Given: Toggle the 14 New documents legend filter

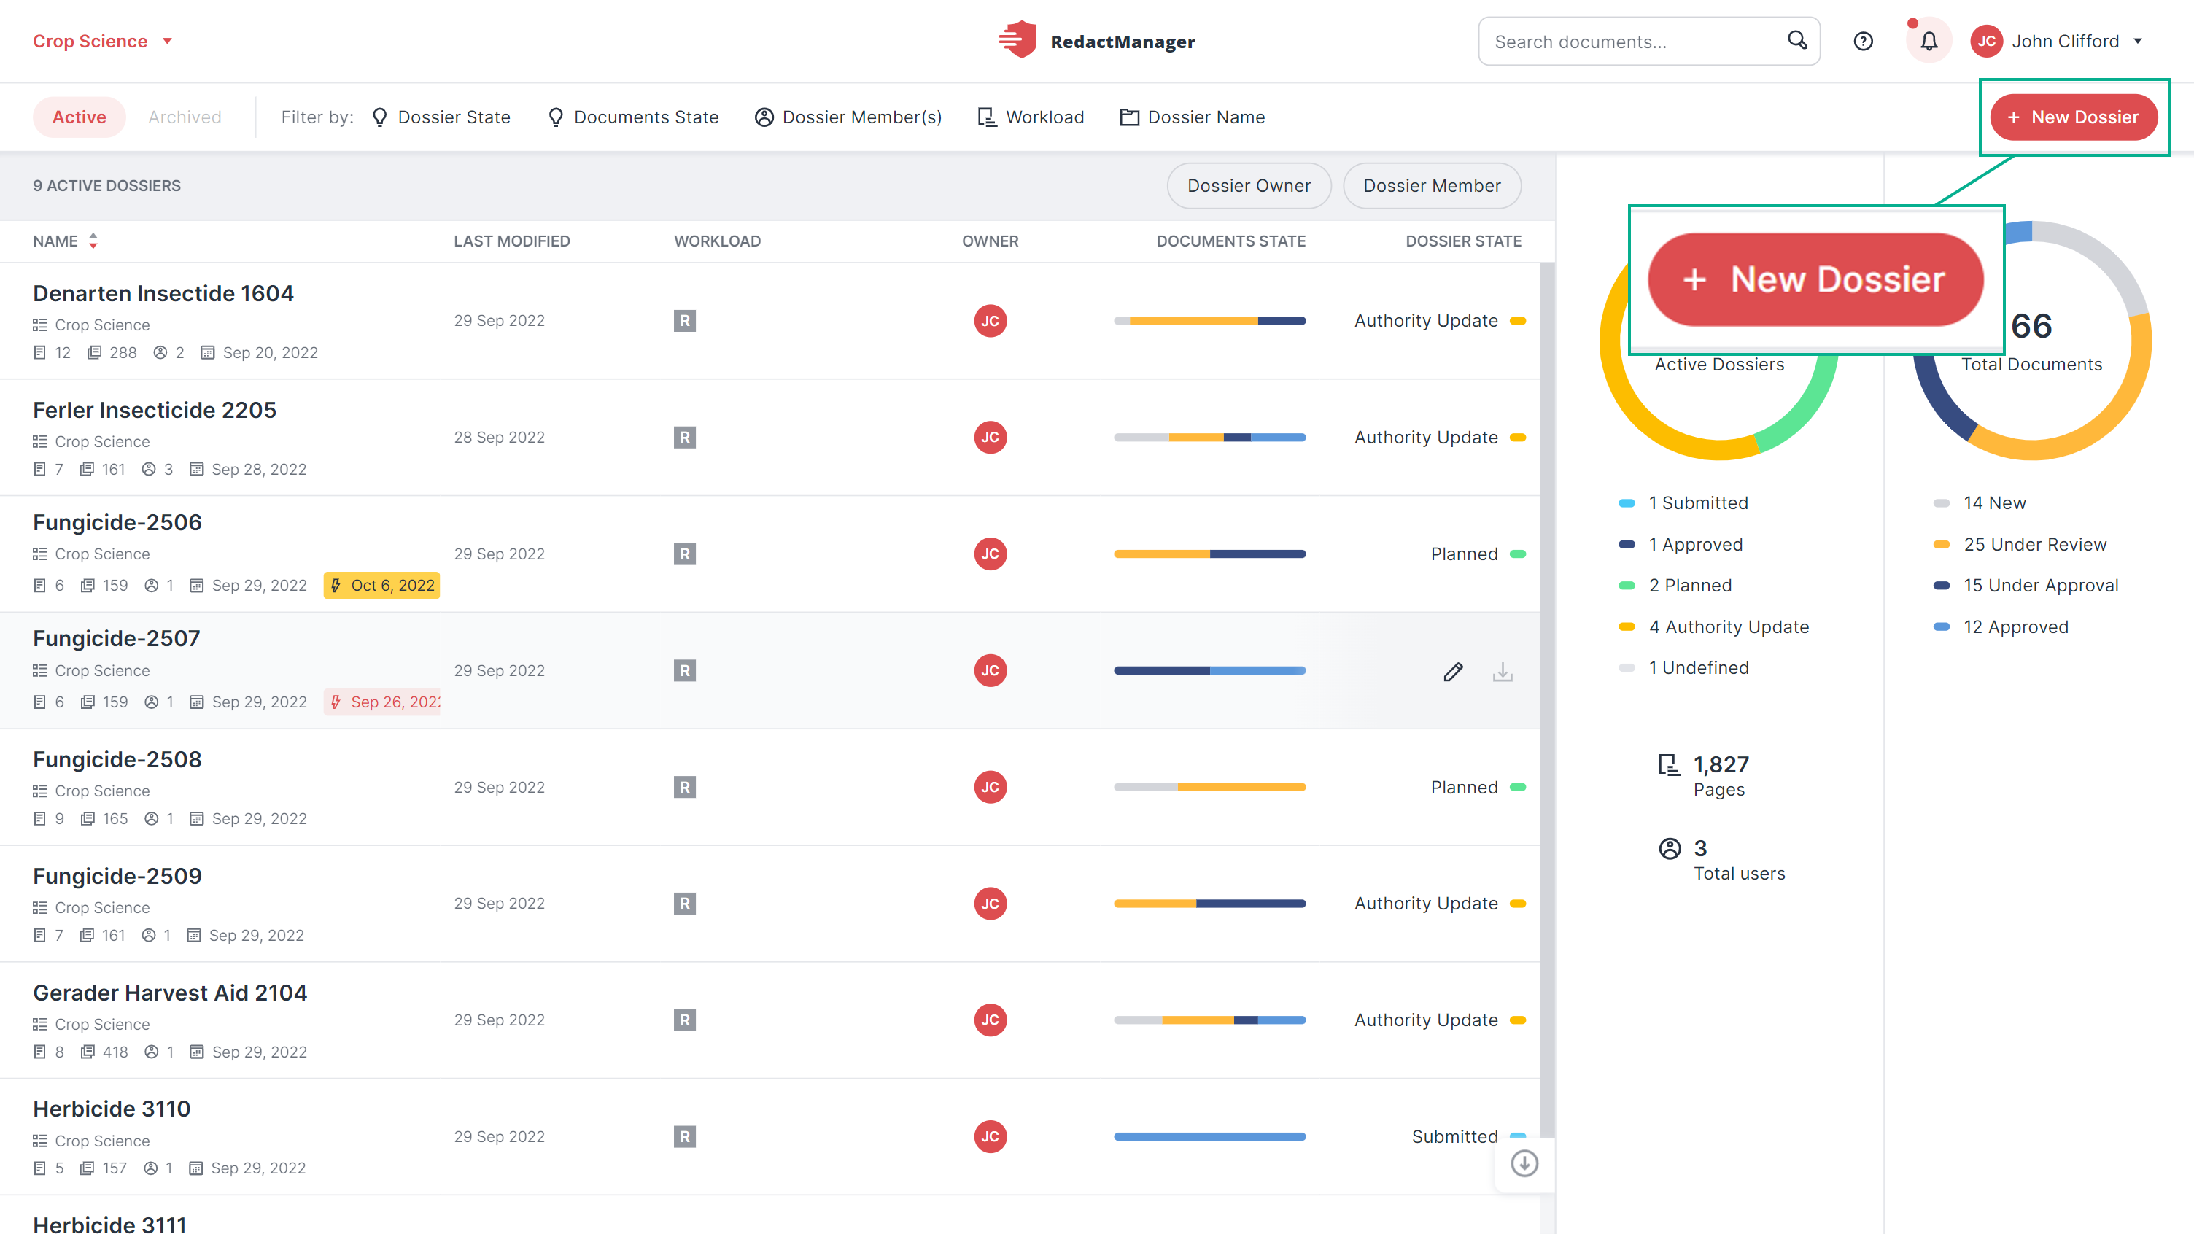Looking at the screenshot, I should (1980, 503).
